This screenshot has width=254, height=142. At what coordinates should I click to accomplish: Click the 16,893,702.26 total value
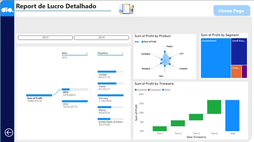[x=35, y=101]
